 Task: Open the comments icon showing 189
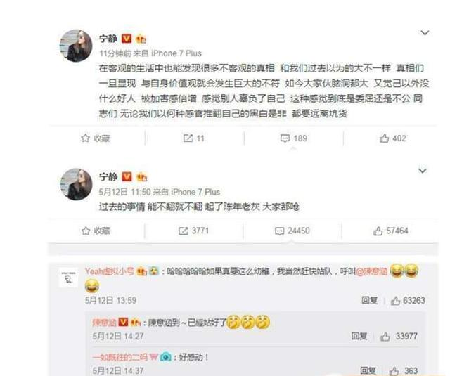coord(285,138)
